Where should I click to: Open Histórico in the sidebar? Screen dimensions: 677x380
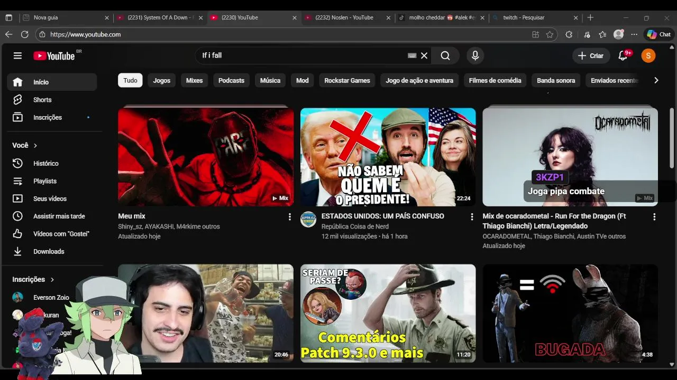[52, 163]
